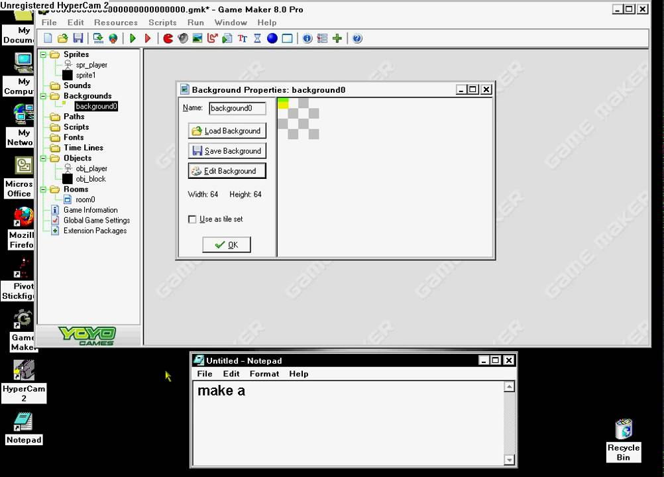
Task: Open a game file via toolbar folder icon
Action: [x=63, y=38]
